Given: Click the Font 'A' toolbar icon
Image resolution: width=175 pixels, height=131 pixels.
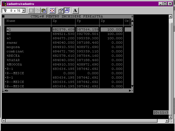Looking at the screenshot, I should coord(75,11).
